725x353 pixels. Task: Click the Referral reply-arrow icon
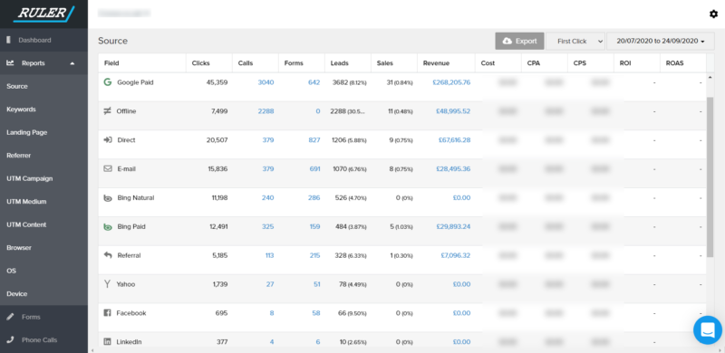(108, 255)
